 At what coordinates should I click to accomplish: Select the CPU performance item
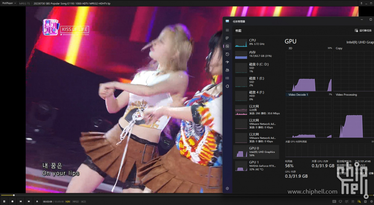click(x=256, y=43)
